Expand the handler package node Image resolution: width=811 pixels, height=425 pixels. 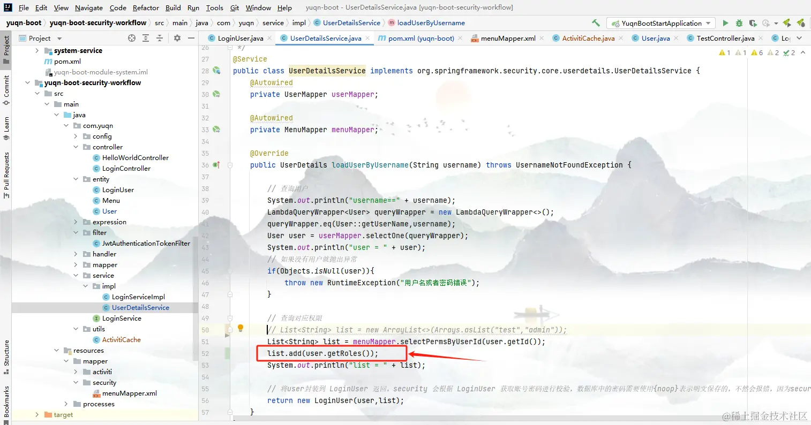pos(76,254)
